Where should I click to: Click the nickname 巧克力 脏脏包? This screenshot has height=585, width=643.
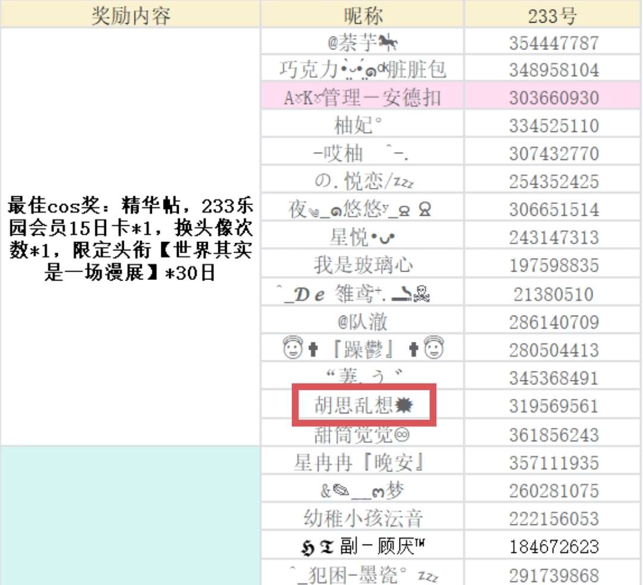point(363,70)
